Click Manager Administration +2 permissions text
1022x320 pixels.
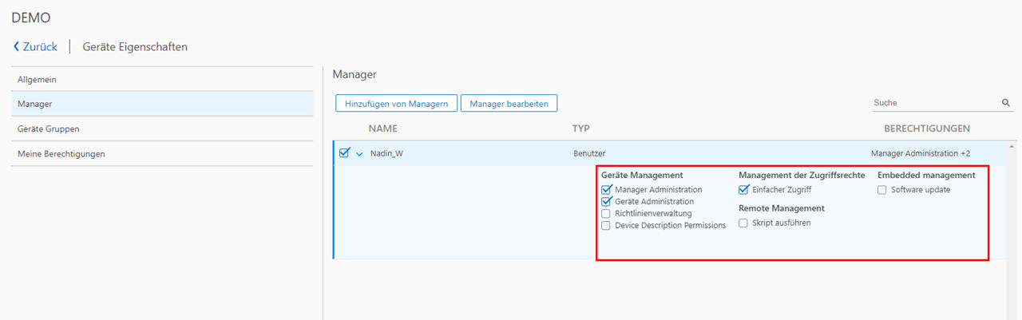[x=921, y=153]
